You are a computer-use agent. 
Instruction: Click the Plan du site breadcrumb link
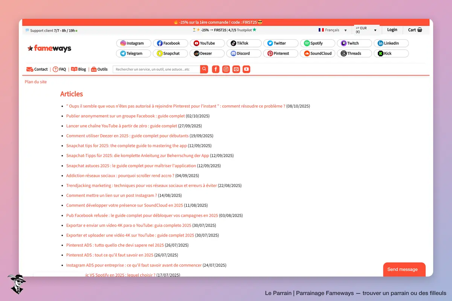[36, 82]
